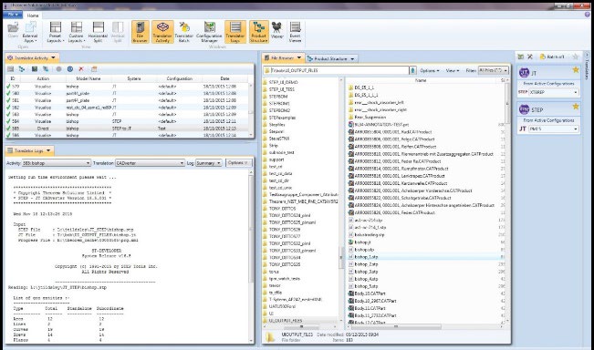Click the Options button in Translator Logs

238,163
